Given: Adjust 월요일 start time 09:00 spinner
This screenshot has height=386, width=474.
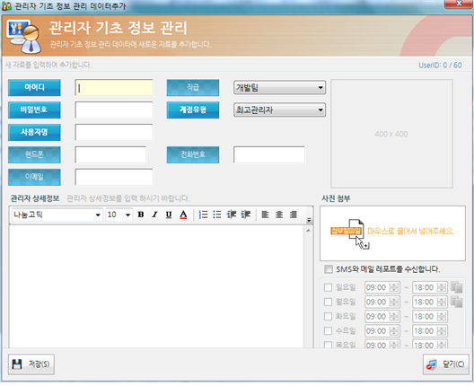Looking at the screenshot, I should 393,302.
